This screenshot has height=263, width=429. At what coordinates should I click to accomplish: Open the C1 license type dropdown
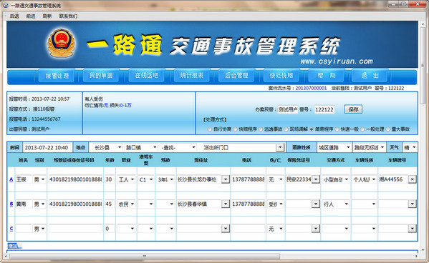pyautogui.click(x=146, y=179)
